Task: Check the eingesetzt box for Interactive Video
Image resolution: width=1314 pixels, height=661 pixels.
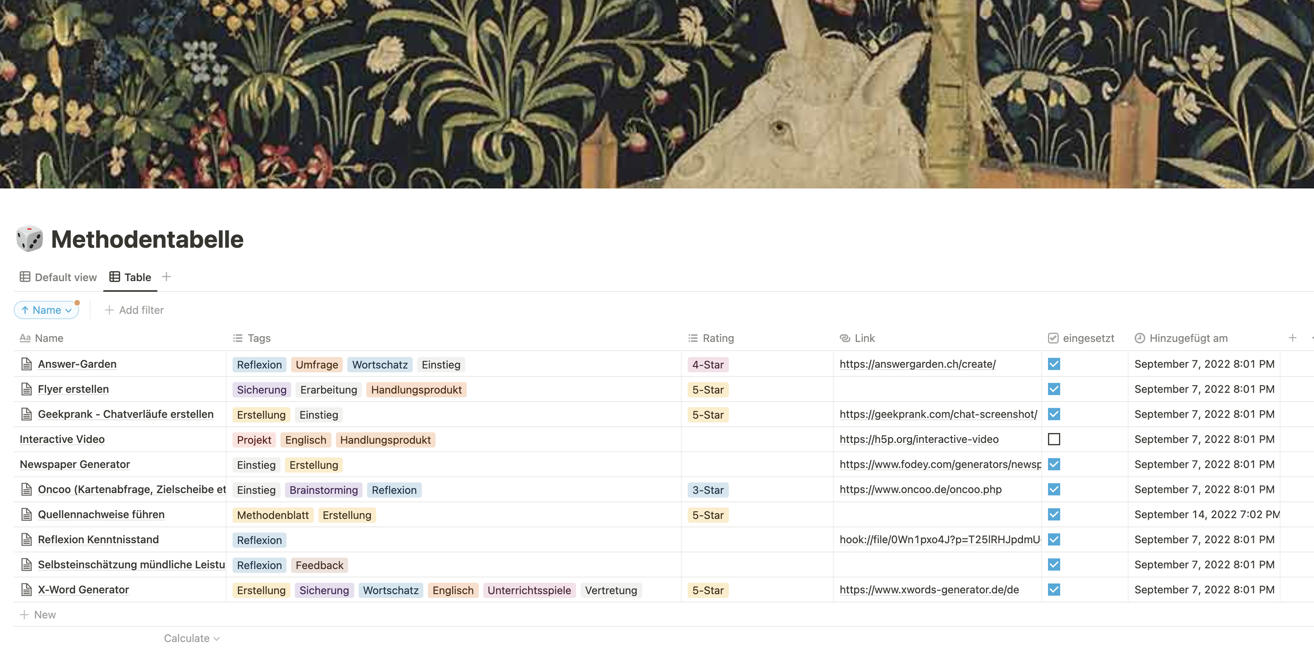Action: coord(1053,439)
